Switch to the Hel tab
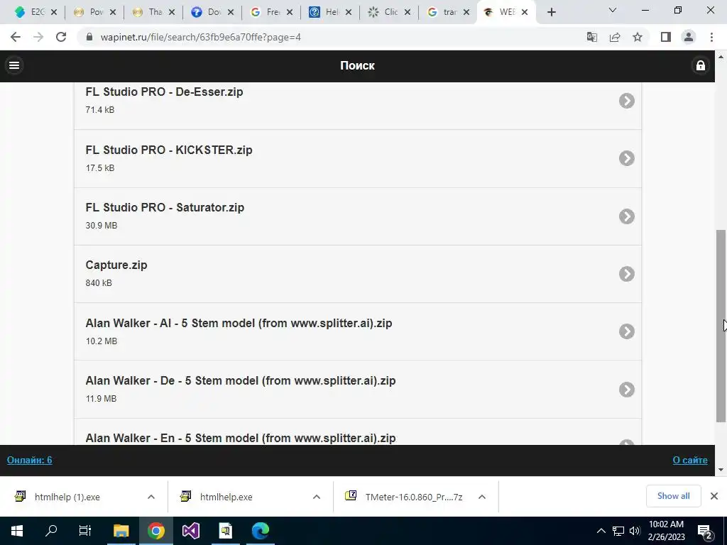Screen dimensions: 727x545 point(324,13)
